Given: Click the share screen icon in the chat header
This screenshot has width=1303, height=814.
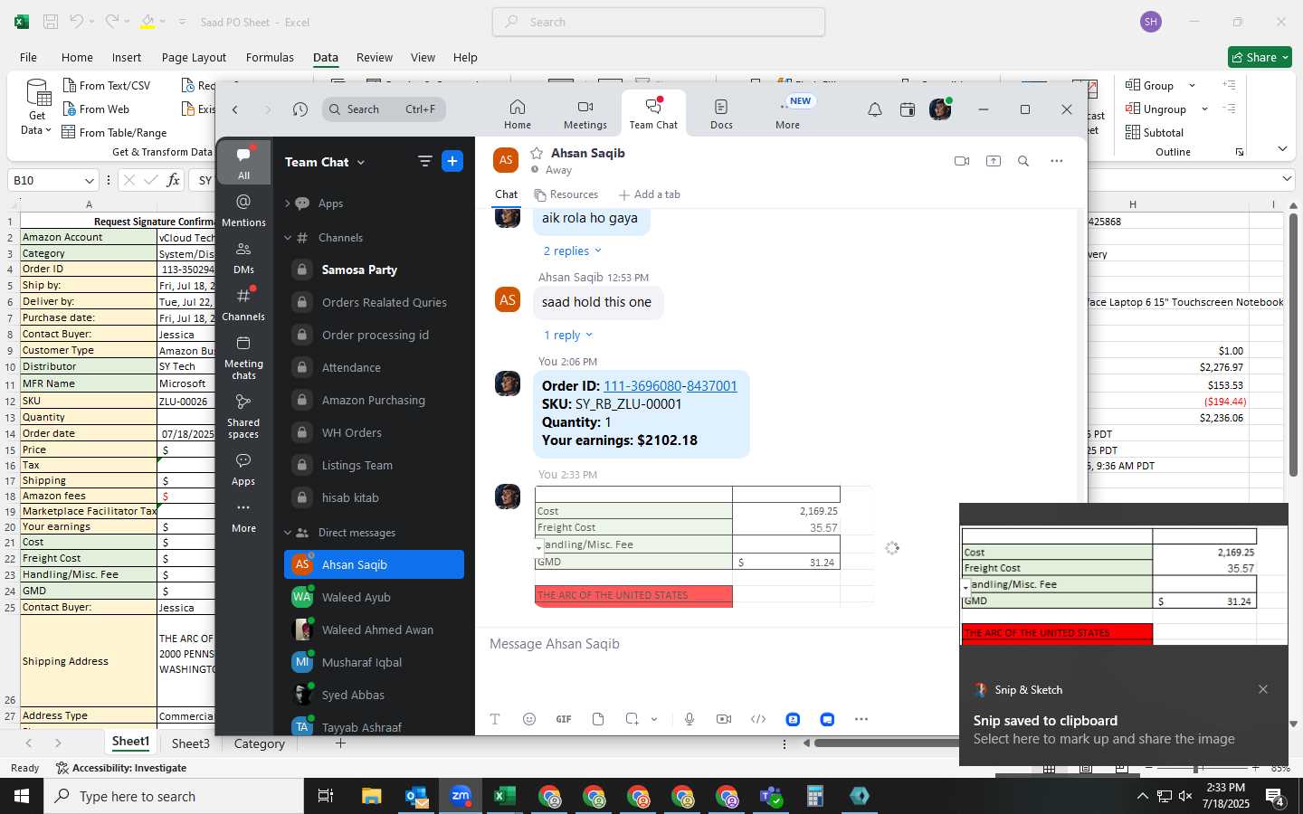Looking at the screenshot, I should click(993, 161).
